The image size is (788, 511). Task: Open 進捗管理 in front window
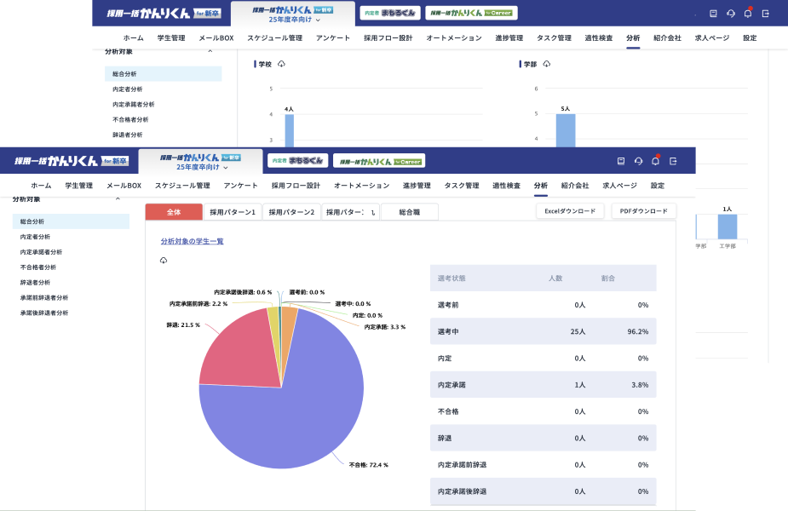tap(417, 186)
